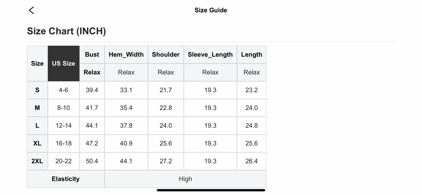Tap the L size row label
This screenshot has height=195, width=422.
37,126
